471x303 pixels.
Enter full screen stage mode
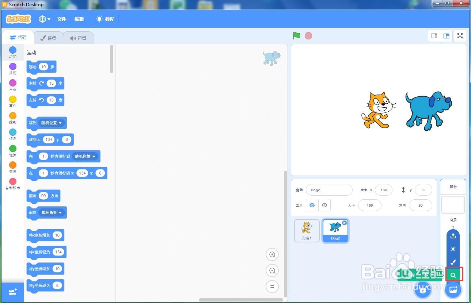460,36
